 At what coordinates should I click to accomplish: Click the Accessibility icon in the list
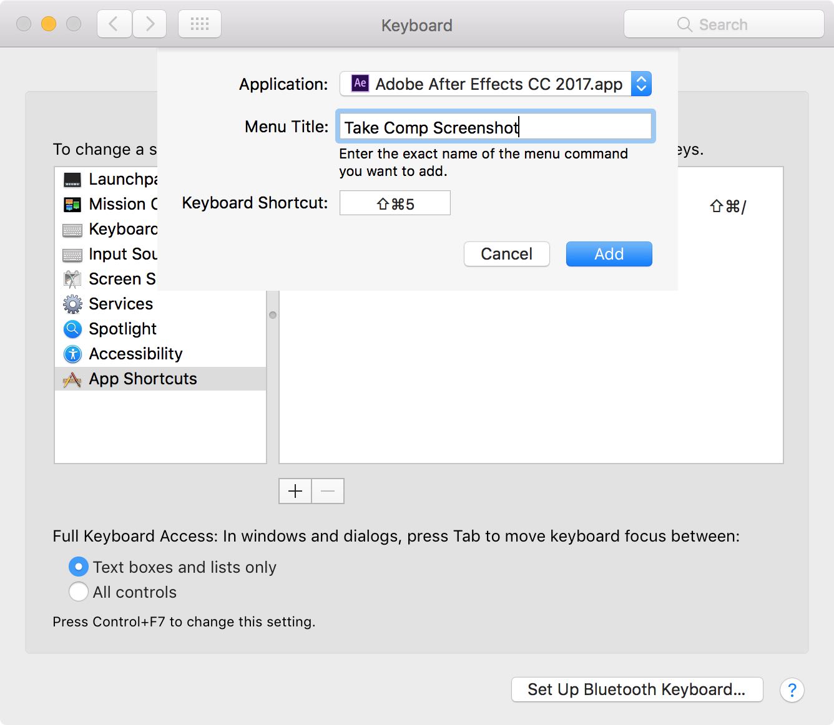point(72,354)
